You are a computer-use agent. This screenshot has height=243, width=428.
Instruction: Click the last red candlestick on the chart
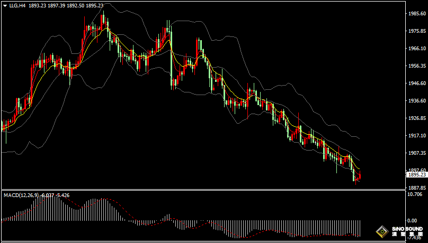360,176
